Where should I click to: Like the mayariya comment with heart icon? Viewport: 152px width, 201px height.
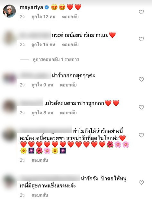141,12
